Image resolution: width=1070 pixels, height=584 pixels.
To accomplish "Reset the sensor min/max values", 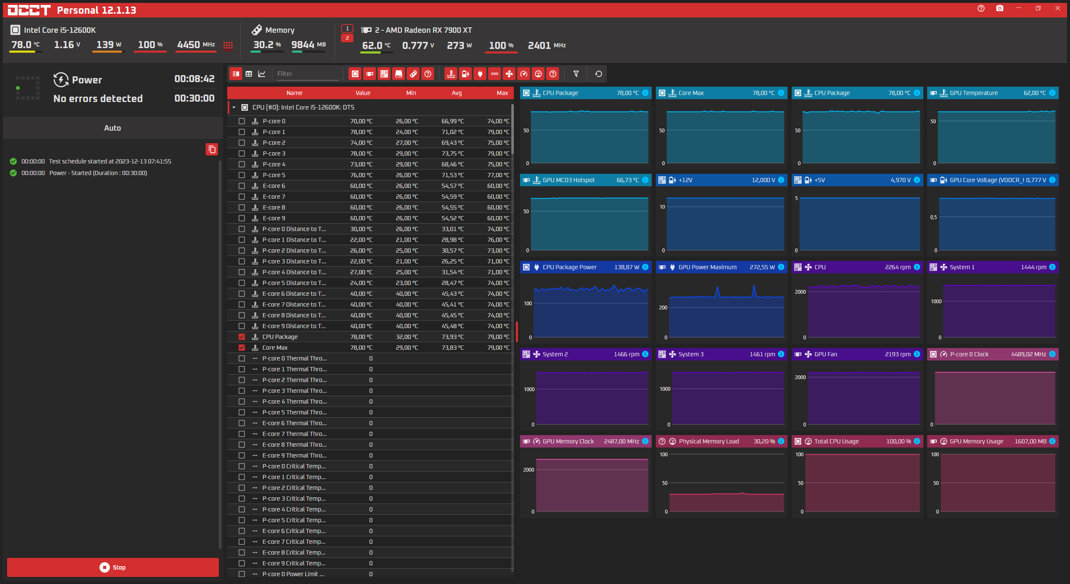I will pyautogui.click(x=599, y=74).
